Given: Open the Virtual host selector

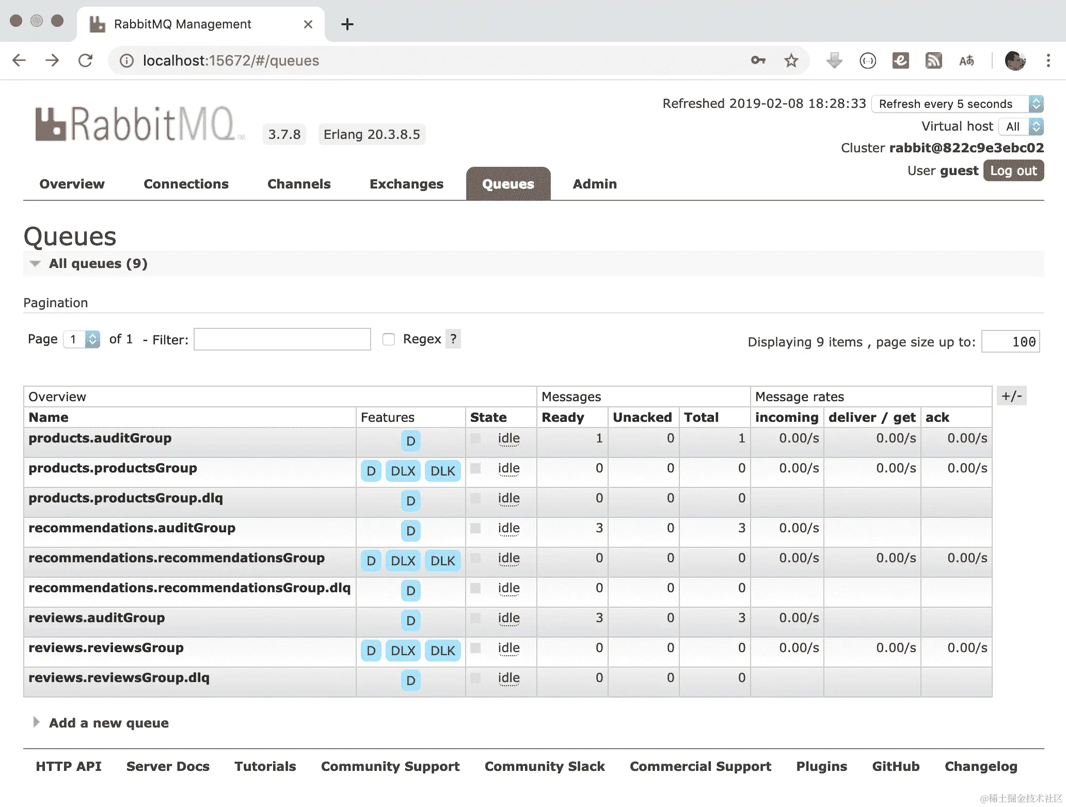Looking at the screenshot, I should tap(1020, 126).
